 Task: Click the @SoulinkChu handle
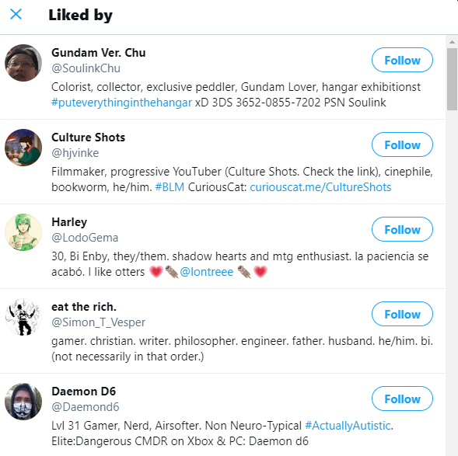[x=86, y=68]
